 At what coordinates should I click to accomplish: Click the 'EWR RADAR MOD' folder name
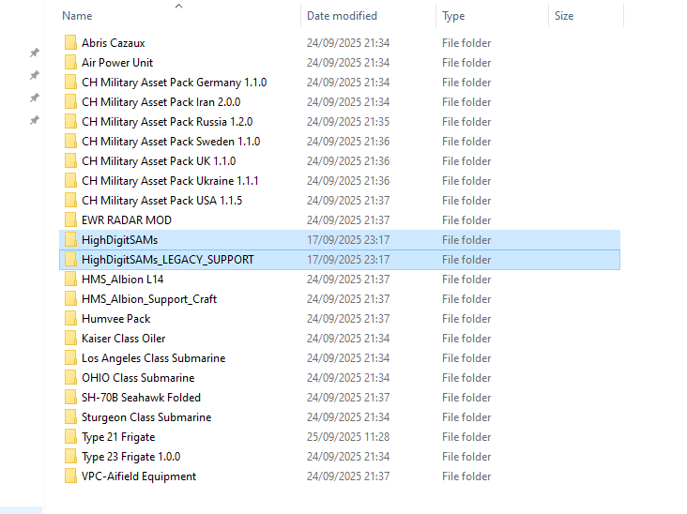(127, 220)
